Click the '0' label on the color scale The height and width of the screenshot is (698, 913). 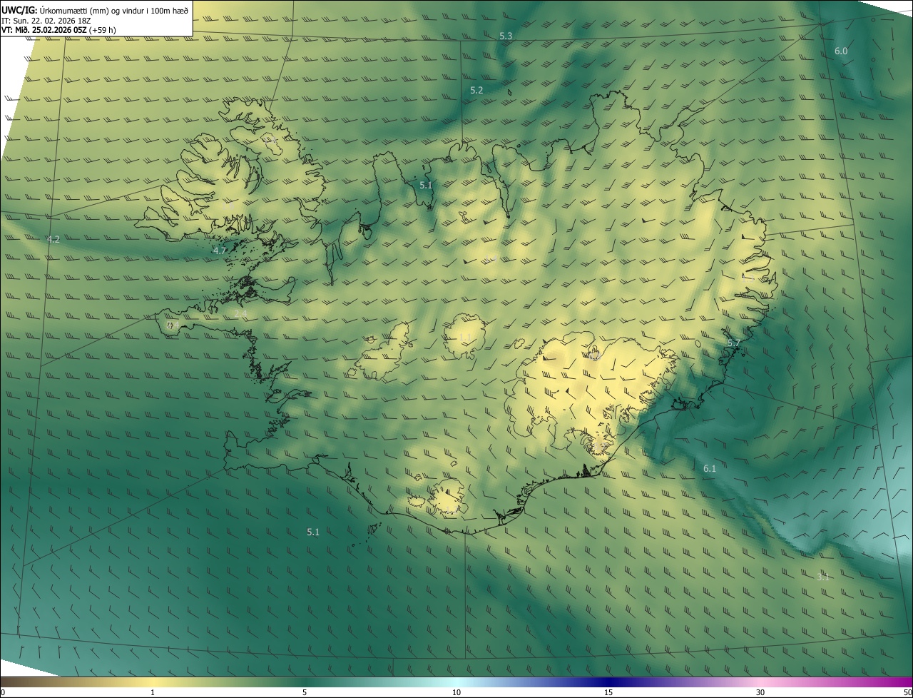(x=3, y=692)
